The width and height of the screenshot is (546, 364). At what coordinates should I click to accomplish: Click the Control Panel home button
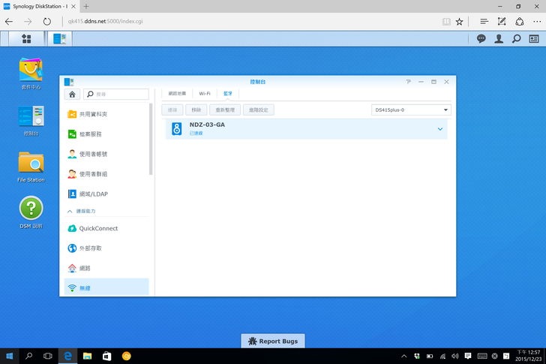pos(72,95)
